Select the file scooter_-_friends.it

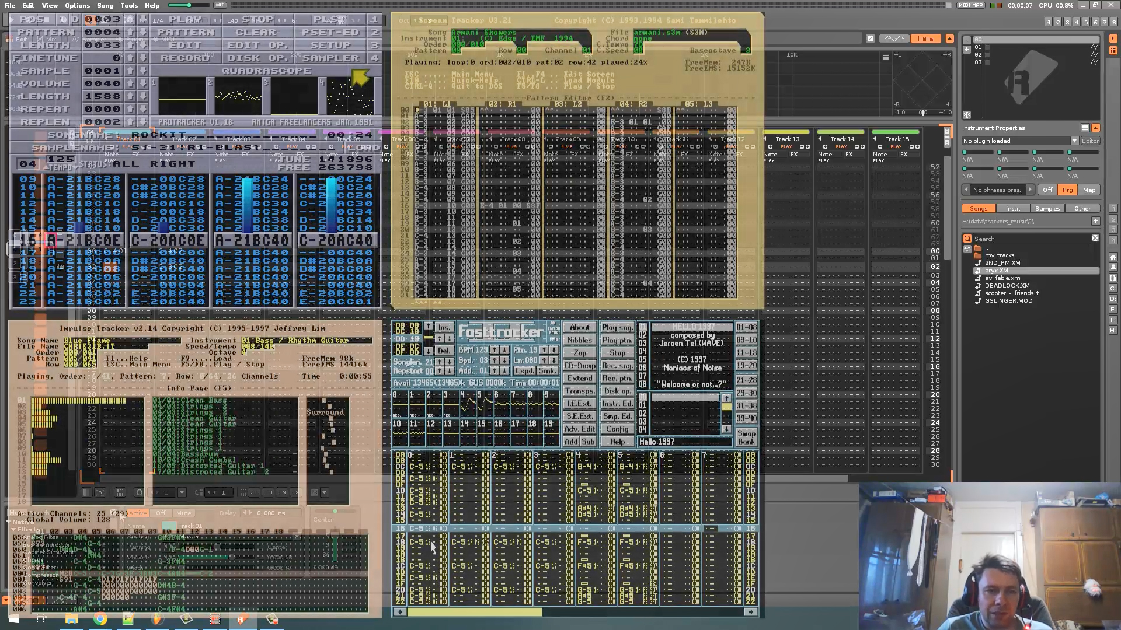pyautogui.click(x=1011, y=293)
